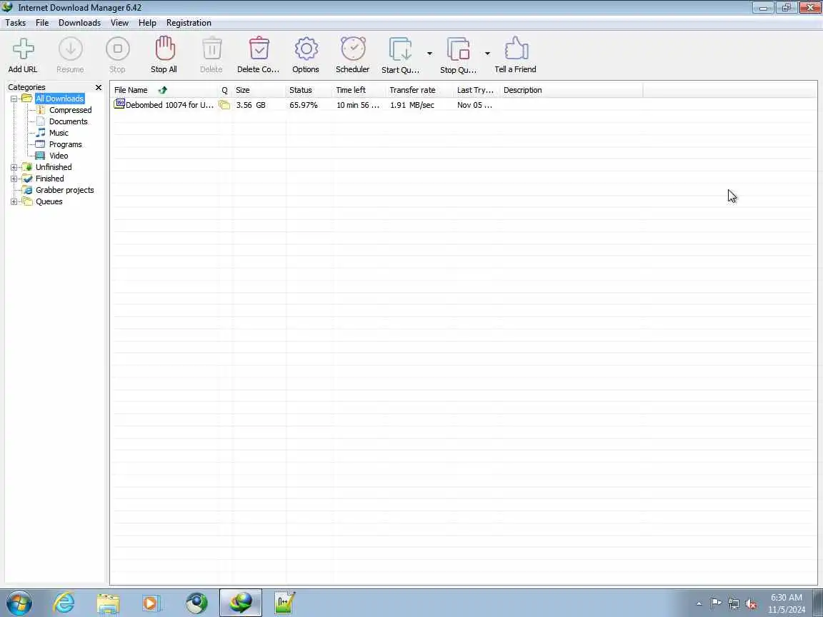Click the ISO file icon in download row
823x617 pixels.
click(119, 104)
